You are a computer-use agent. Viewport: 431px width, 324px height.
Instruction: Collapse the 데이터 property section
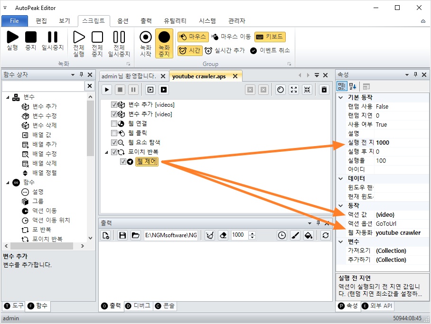tap(341, 178)
